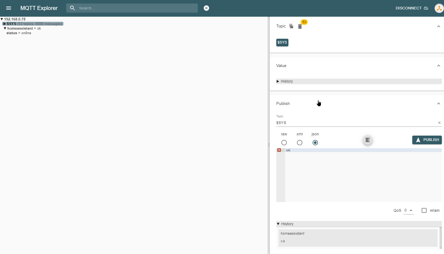Collapse the Publish panel chevron

pyautogui.click(x=438, y=104)
